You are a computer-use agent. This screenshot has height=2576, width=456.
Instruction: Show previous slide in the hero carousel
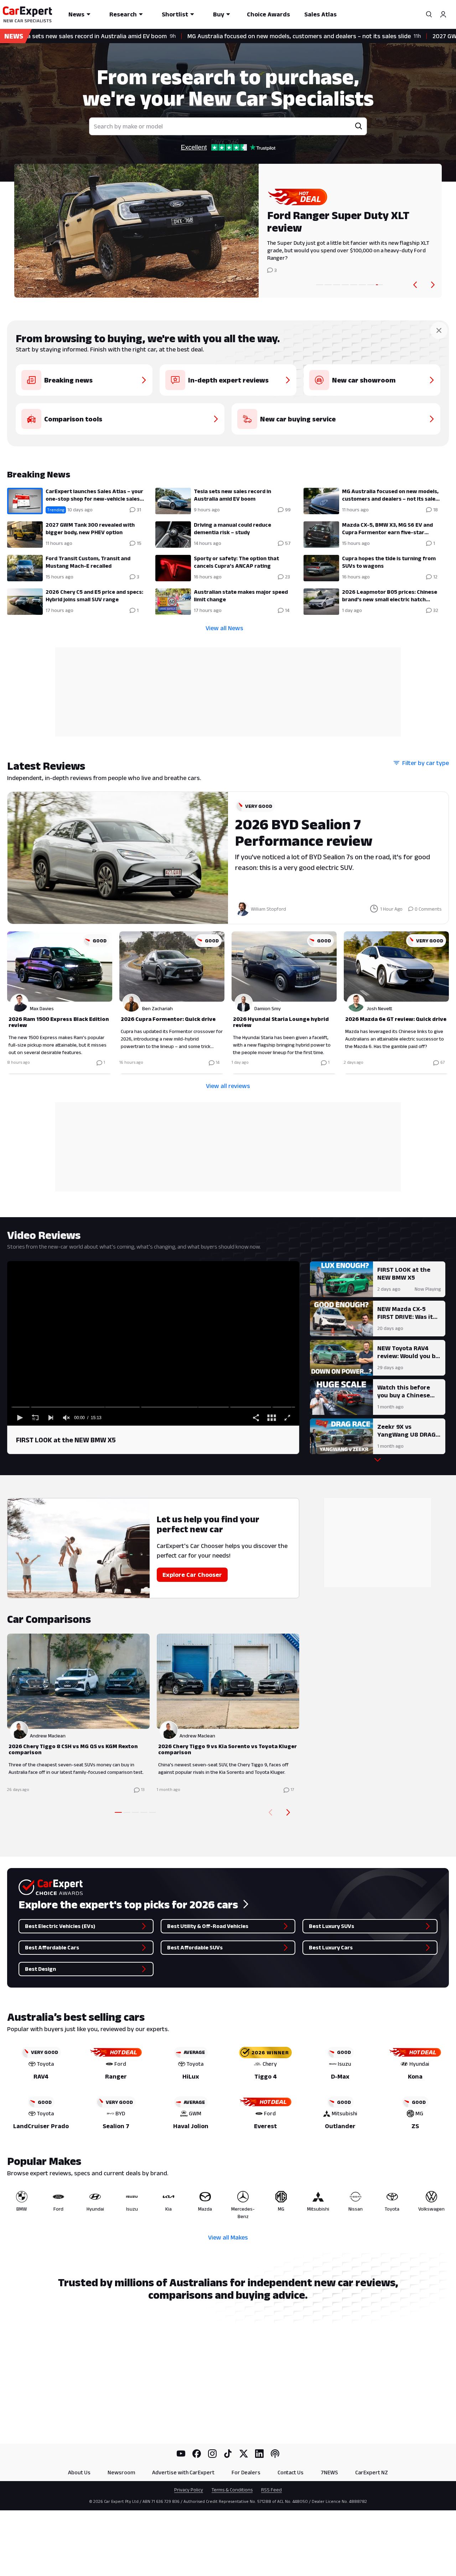tap(415, 285)
